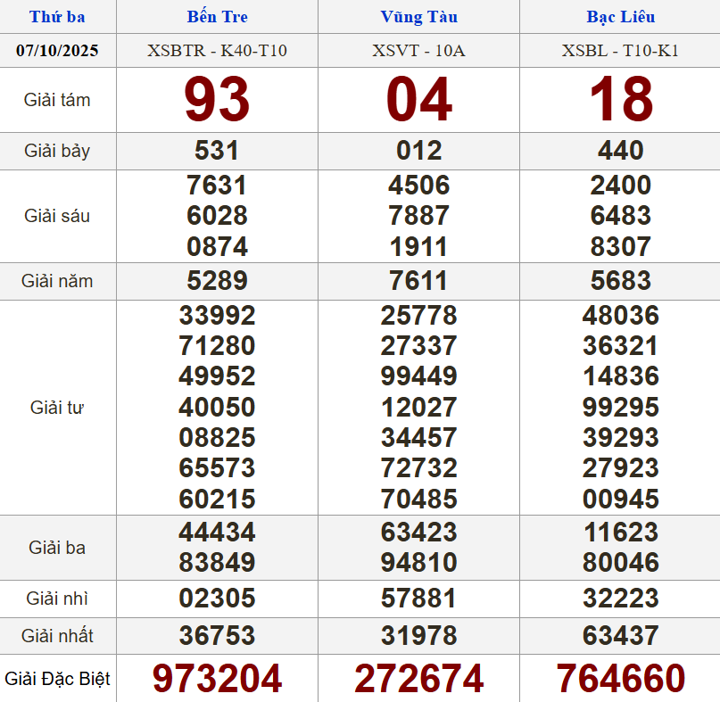720x702 pixels.
Task: Click the date 07/10/2025 cell
Action: coord(57,50)
